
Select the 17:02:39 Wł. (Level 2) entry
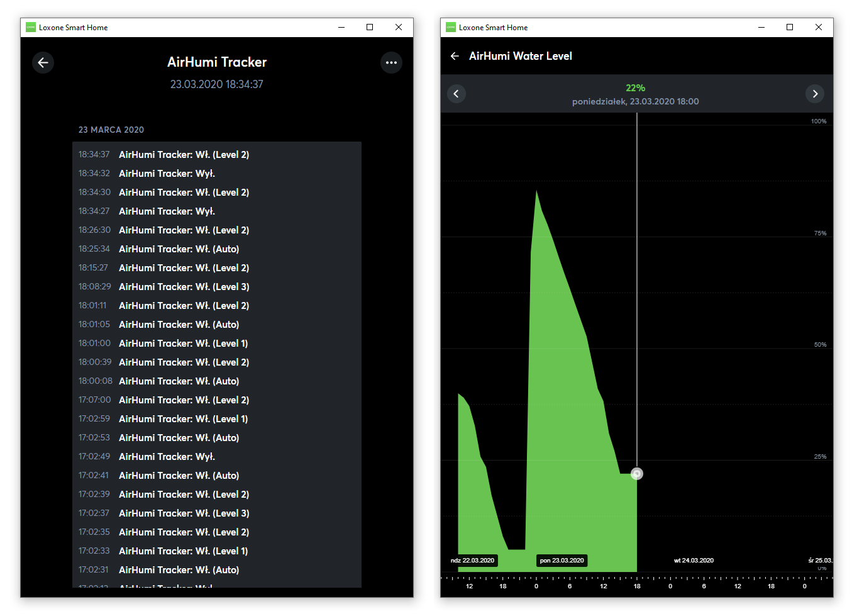pyautogui.click(x=217, y=495)
